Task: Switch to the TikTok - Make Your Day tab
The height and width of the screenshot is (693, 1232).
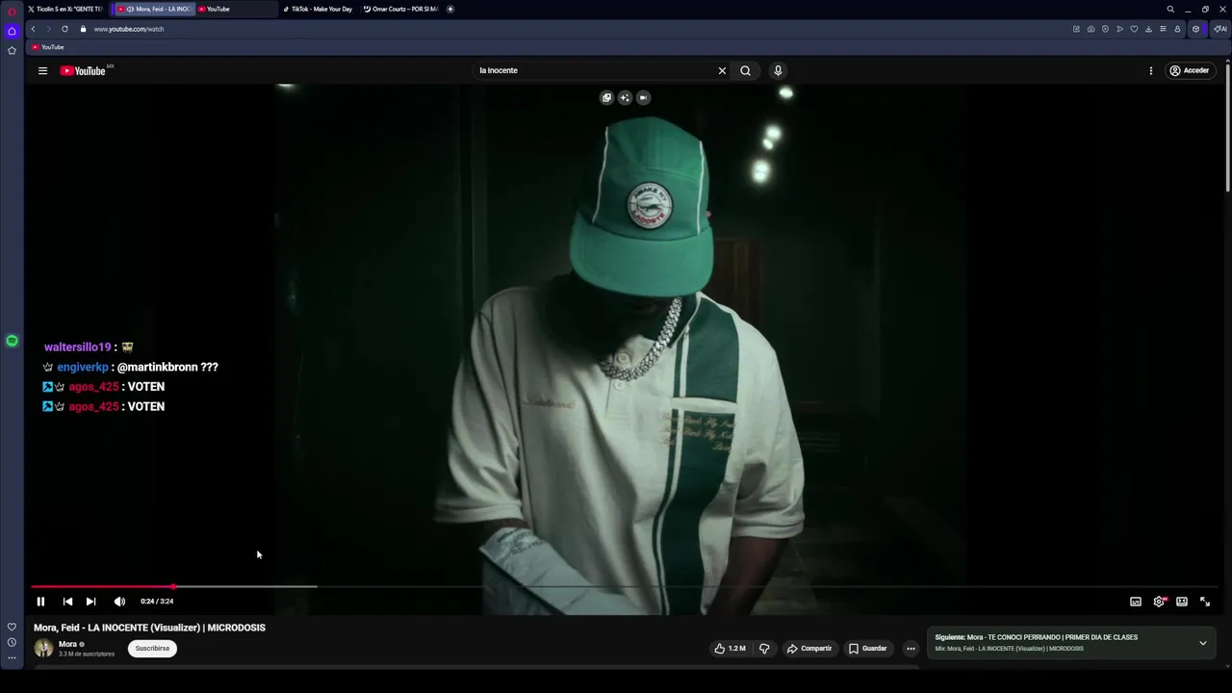Action: (320, 9)
